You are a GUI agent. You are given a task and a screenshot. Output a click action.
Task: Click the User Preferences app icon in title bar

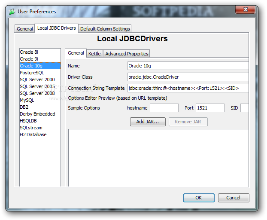[12, 12]
